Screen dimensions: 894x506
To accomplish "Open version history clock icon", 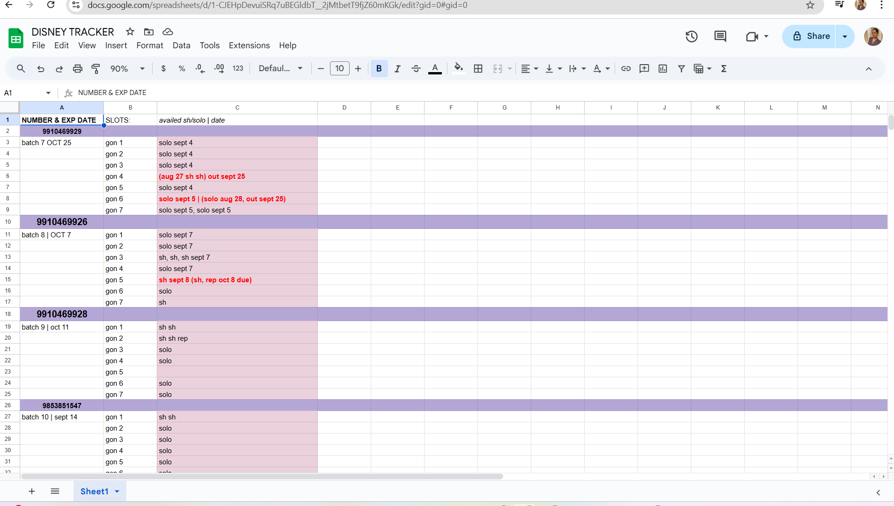I will (692, 37).
